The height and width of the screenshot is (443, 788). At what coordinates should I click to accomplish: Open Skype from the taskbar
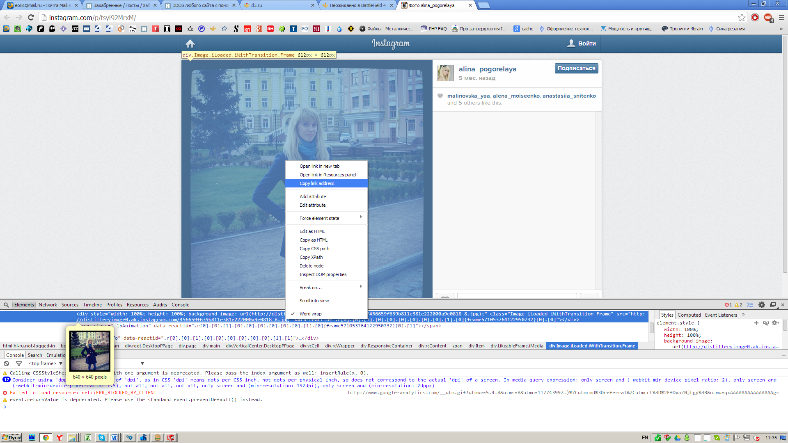click(101, 438)
